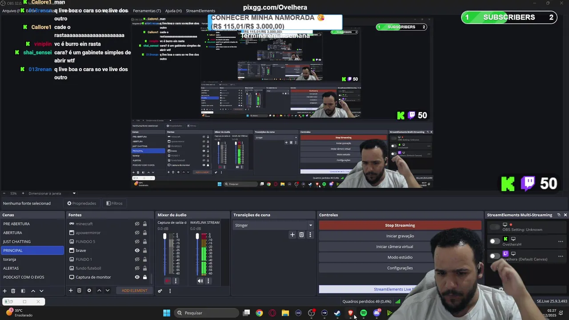Select the JUST CHATTING scene
Viewport: 569px width, 320px height.
32,241
